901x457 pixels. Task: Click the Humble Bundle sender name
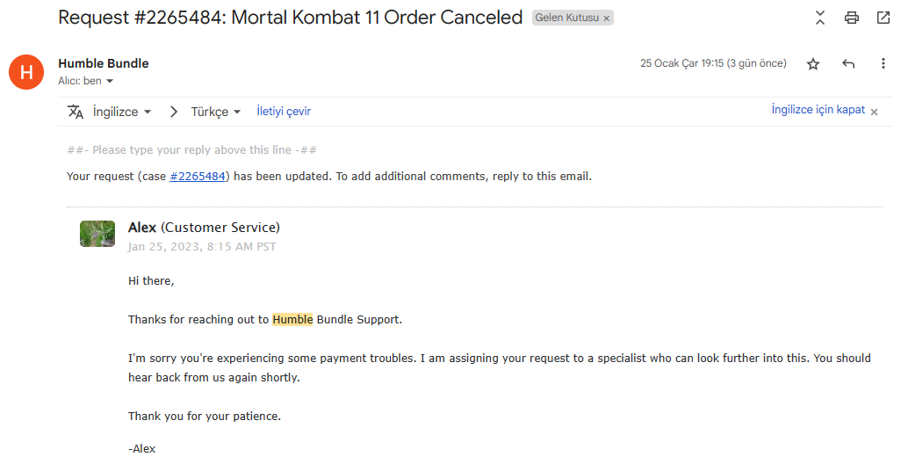[103, 63]
